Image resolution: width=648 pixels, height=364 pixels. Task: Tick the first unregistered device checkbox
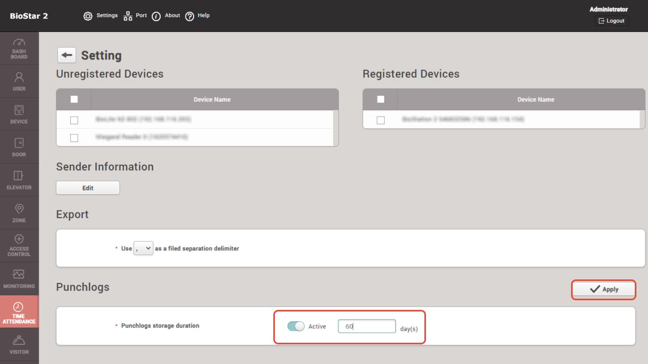[x=74, y=120]
